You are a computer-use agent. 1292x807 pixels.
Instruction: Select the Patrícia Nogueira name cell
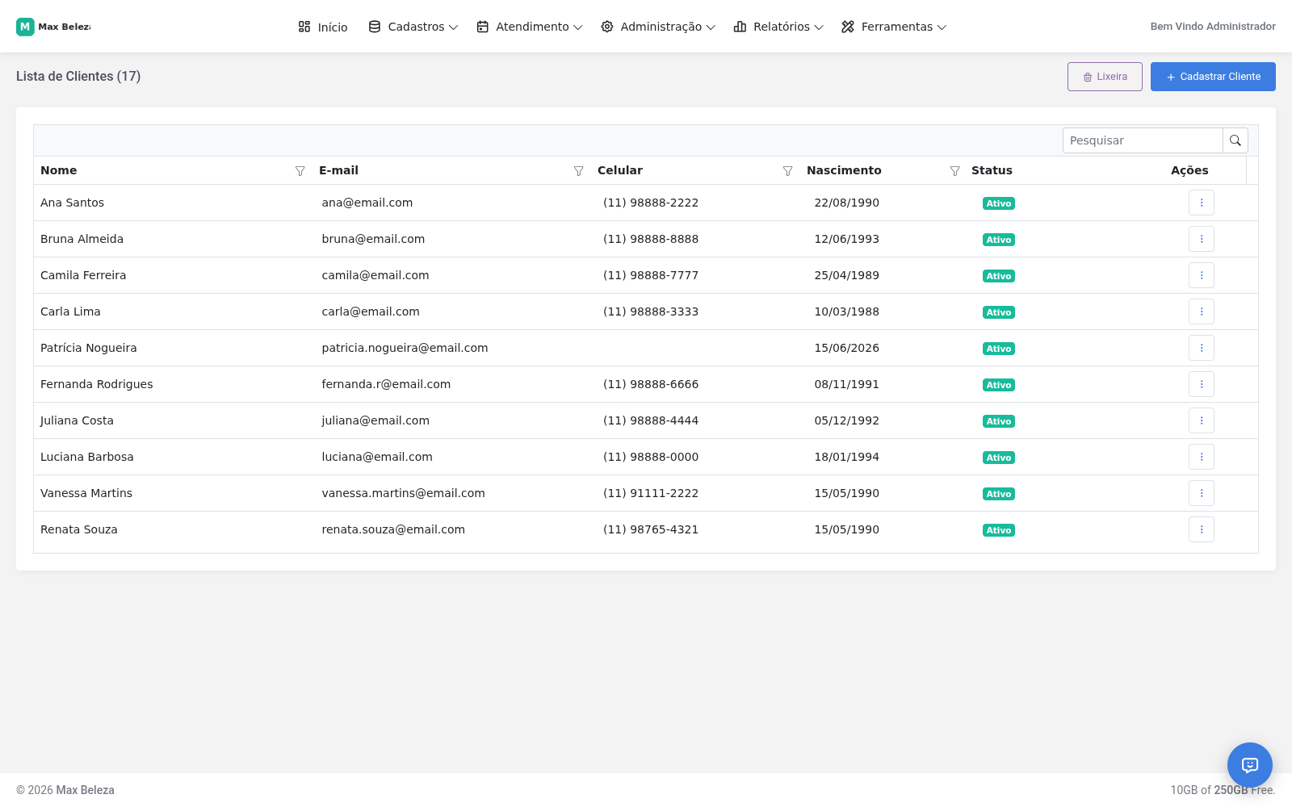tap(89, 348)
